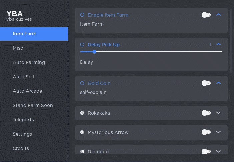Screen dimensions: 234x162
Task: Collapse the Enable Item Farm section
Action: point(219,15)
